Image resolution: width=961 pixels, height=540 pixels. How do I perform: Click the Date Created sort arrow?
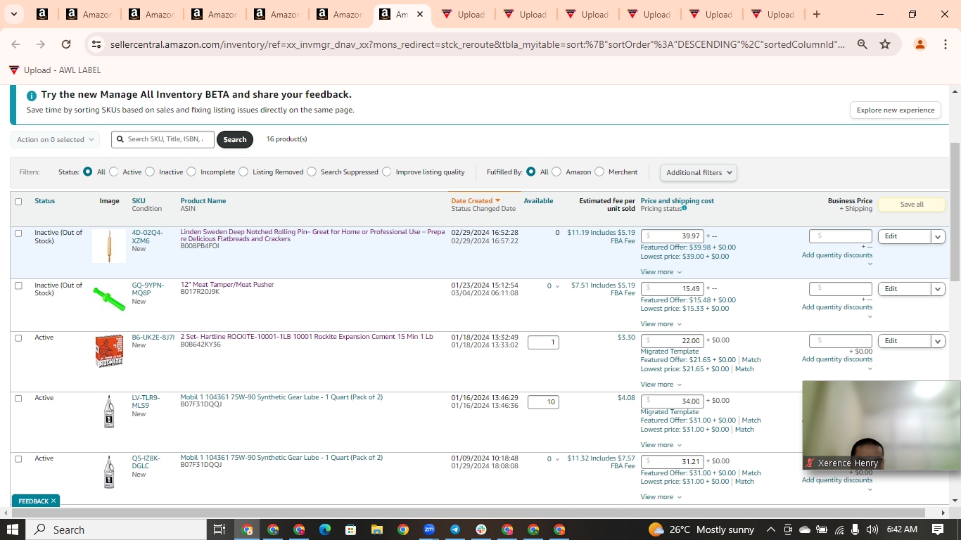click(x=497, y=201)
